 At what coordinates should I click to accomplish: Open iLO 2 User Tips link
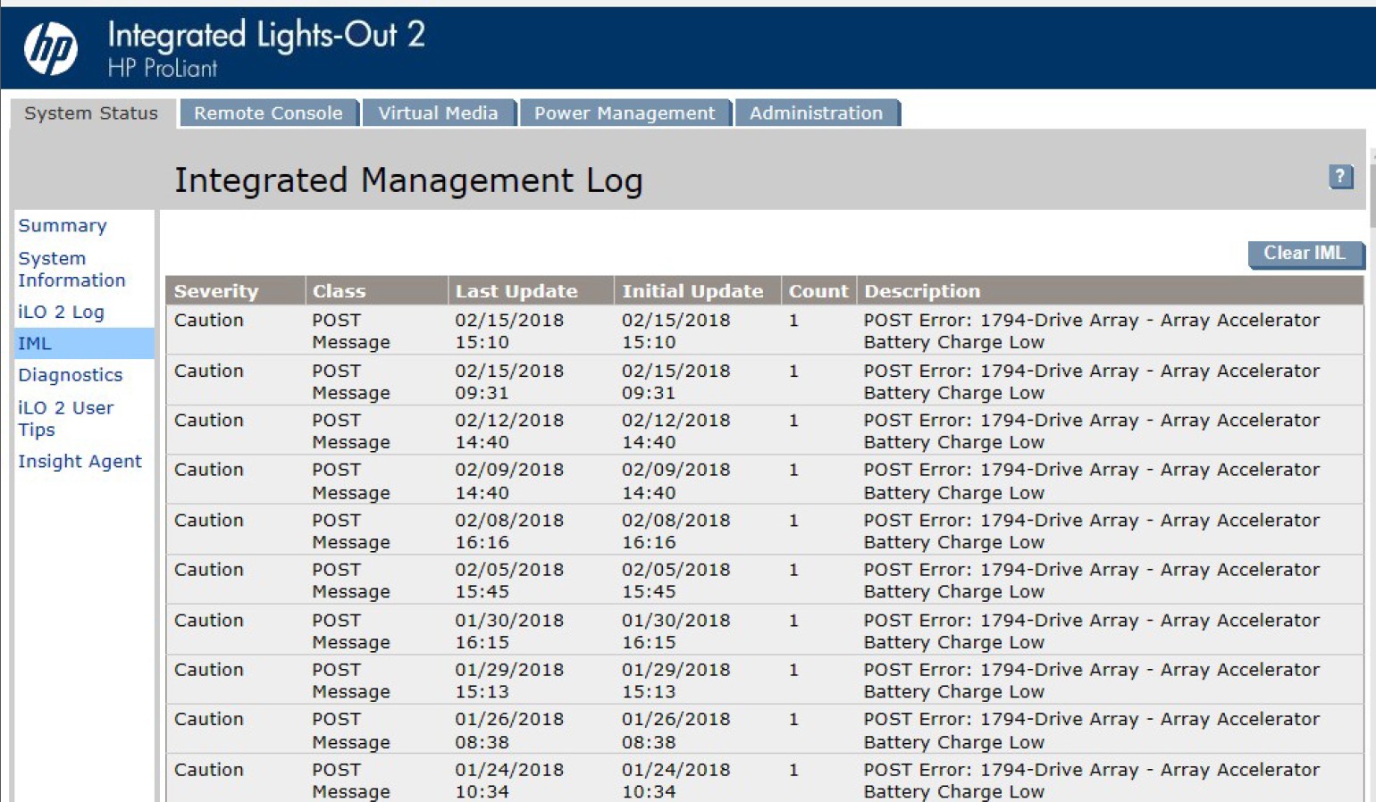tap(66, 418)
